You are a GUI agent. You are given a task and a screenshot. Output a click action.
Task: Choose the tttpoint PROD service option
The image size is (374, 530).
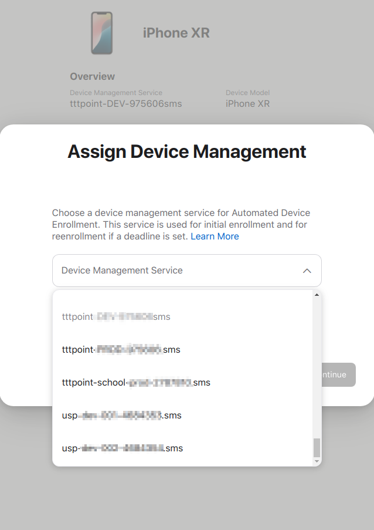tap(121, 350)
